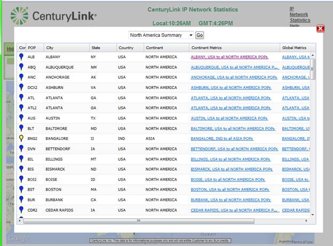The image size is (333, 246).
Task: Click the blue pin icon for ALB Albany
Action: point(21,57)
